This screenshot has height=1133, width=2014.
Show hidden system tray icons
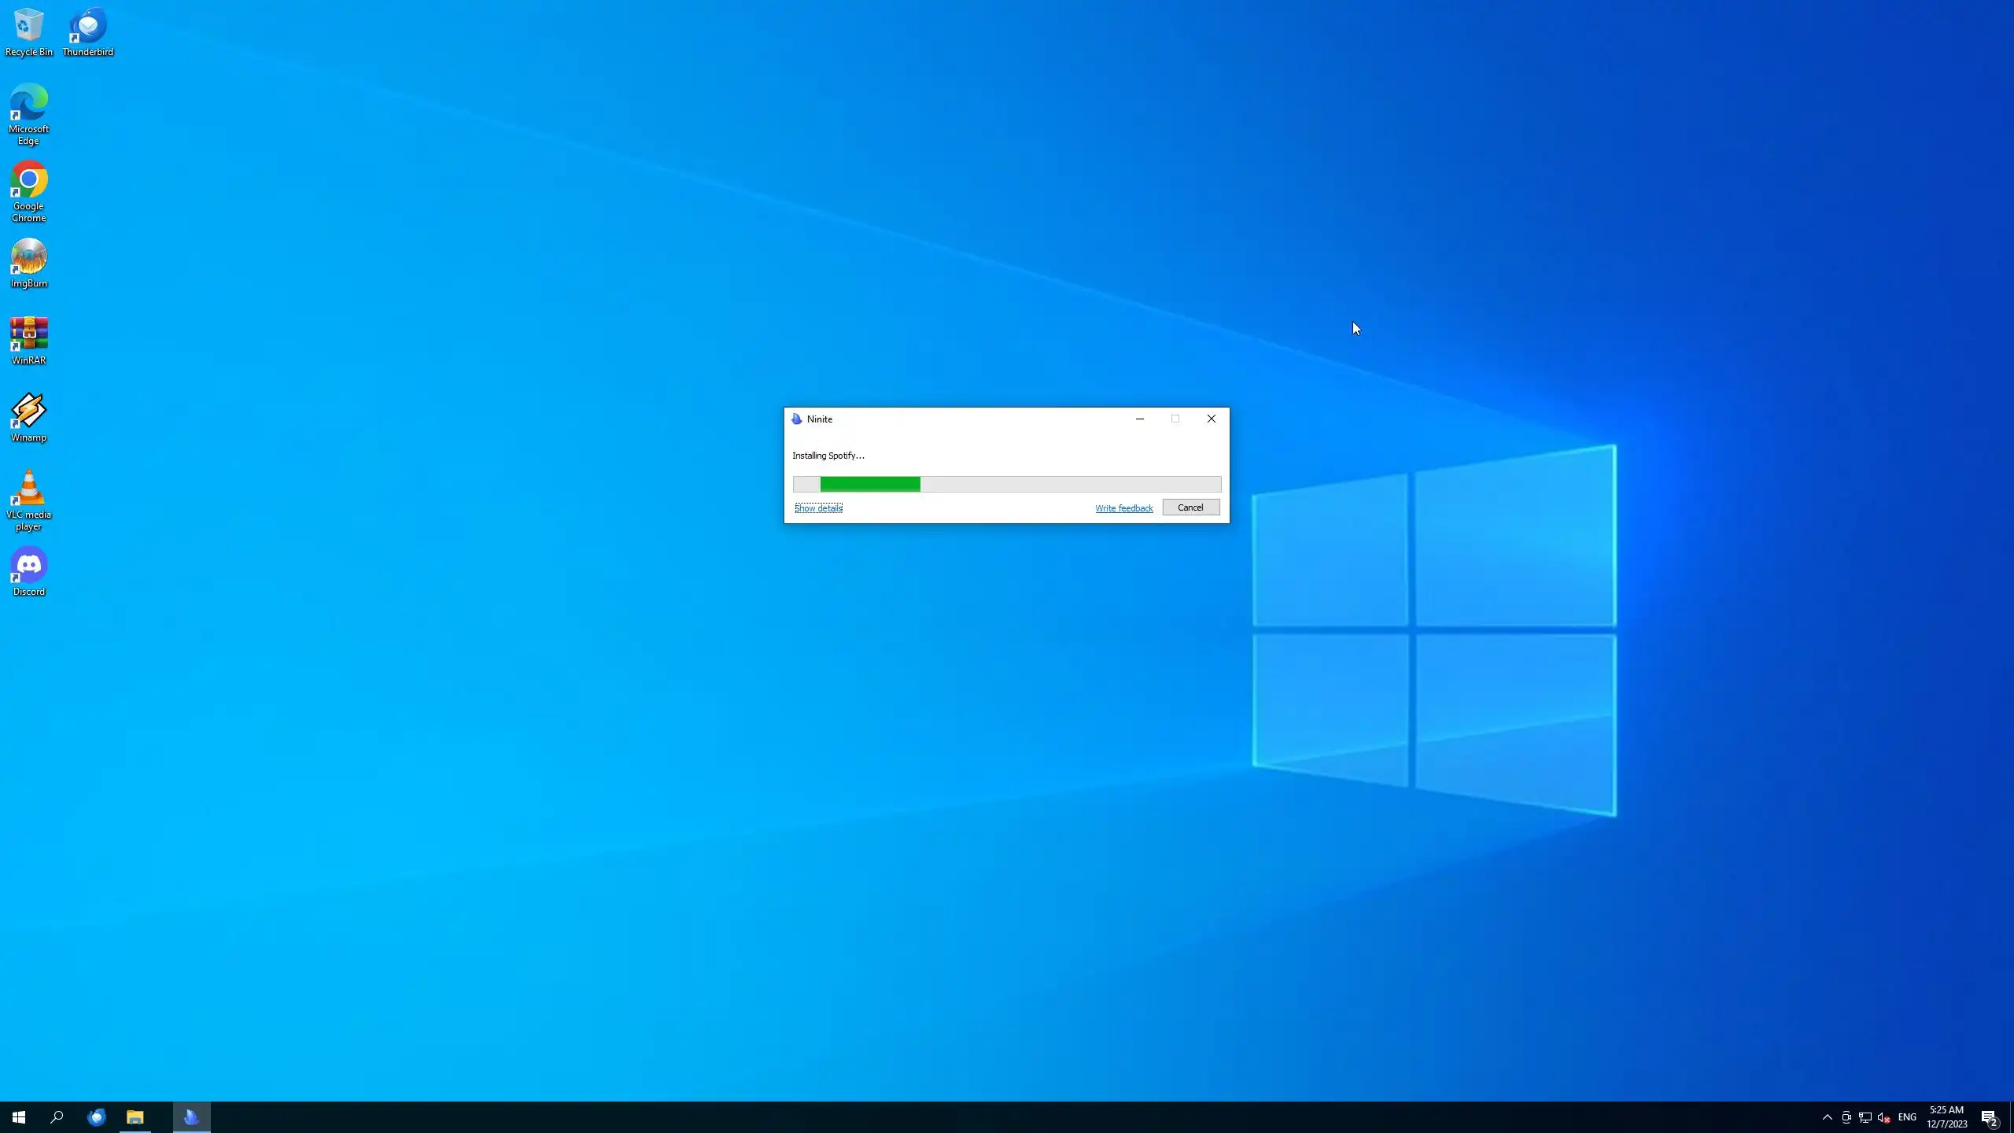(x=1827, y=1117)
